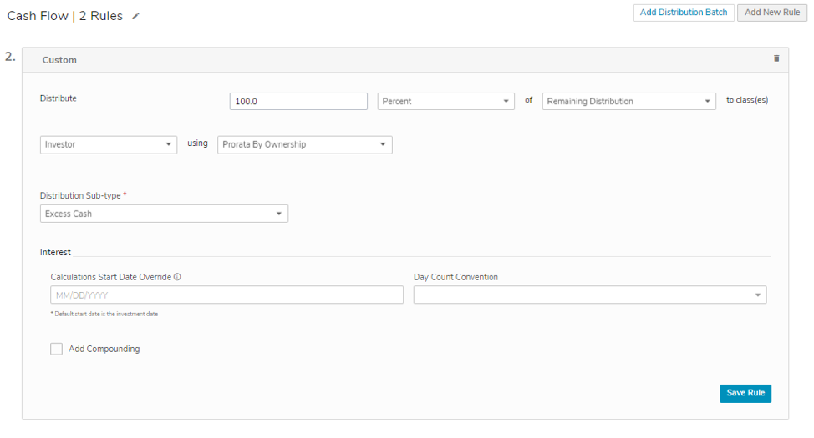Choose a method in Prorata By Ownership dropdown
The image size is (814, 438).
pyautogui.click(x=305, y=144)
